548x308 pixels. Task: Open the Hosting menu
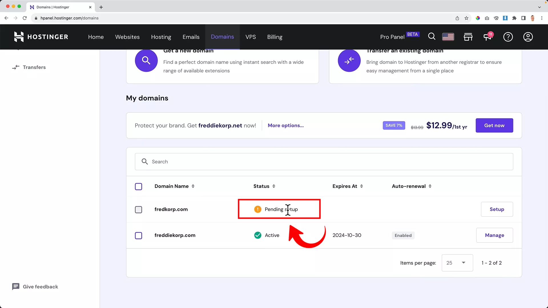pyautogui.click(x=161, y=37)
